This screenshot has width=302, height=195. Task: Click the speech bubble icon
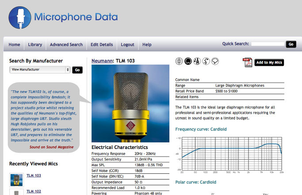tap(215, 61)
